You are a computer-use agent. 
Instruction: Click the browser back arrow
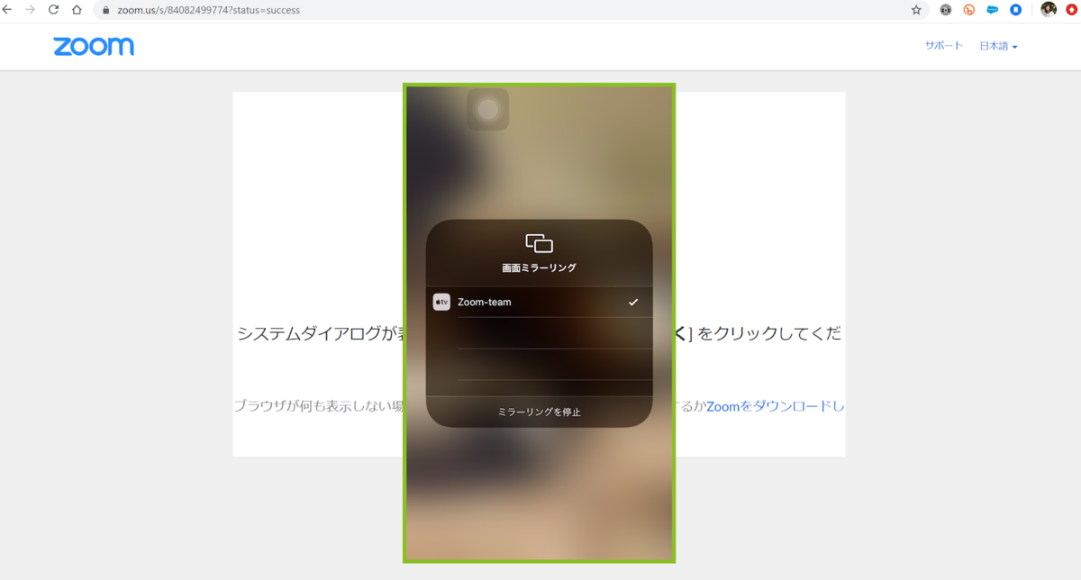click(8, 10)
